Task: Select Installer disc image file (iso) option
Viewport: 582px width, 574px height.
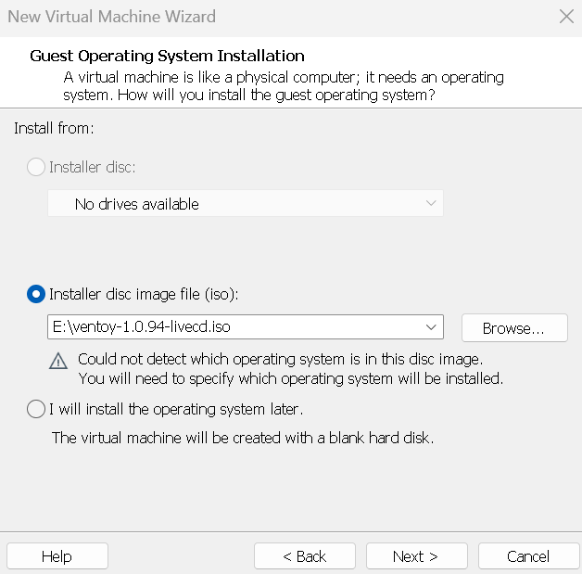Action: pyautogui.click(x=36, y=294)
